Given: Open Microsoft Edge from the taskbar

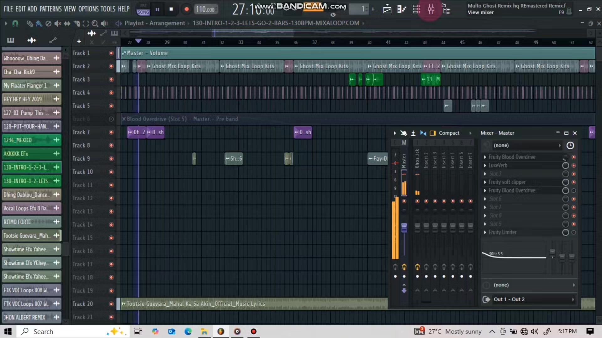Looking at the screenshot, I should 188,331.
